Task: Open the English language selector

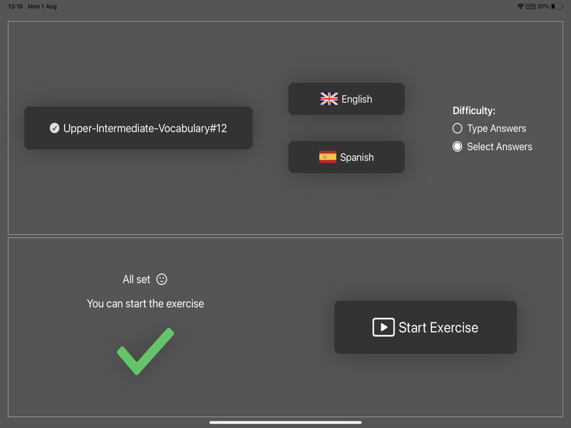Action: point(347,99)
